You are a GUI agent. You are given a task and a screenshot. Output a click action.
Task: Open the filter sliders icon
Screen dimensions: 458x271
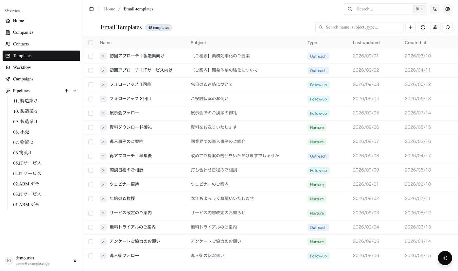point(435,27)
